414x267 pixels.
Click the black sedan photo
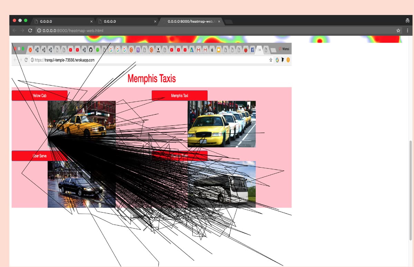(x=81, y=184)
